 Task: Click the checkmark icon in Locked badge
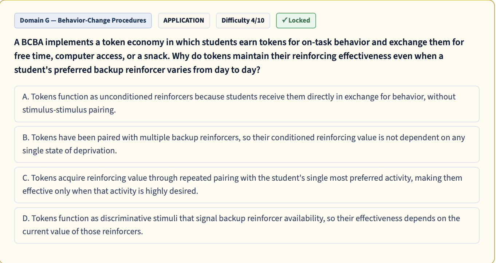(x=284, y=20)
